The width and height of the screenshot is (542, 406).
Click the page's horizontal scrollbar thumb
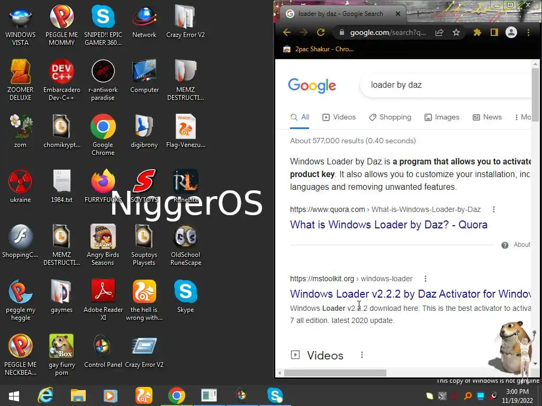335,373
